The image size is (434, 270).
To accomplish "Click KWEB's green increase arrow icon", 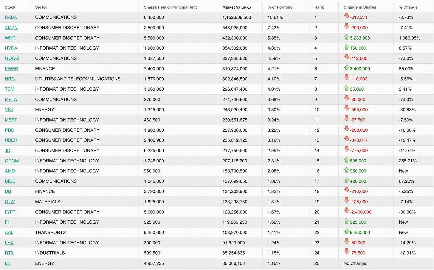I will tap(346, 68).
